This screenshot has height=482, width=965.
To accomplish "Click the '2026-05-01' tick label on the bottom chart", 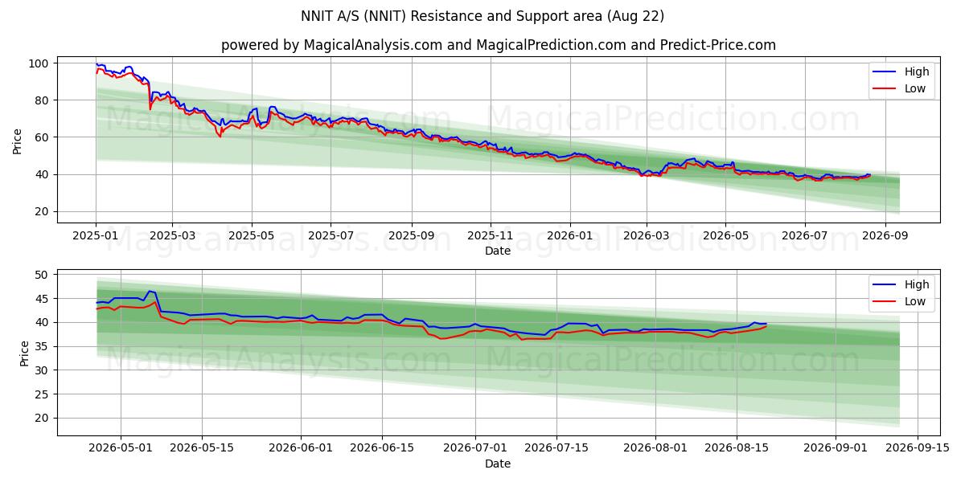I will pyautogui.click(x=121, y=448).
